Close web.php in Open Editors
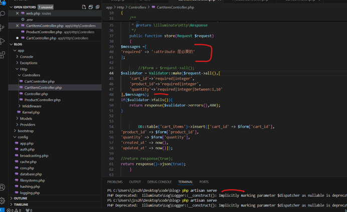Screen dimensions: 347x212 [x=17, y=13]
